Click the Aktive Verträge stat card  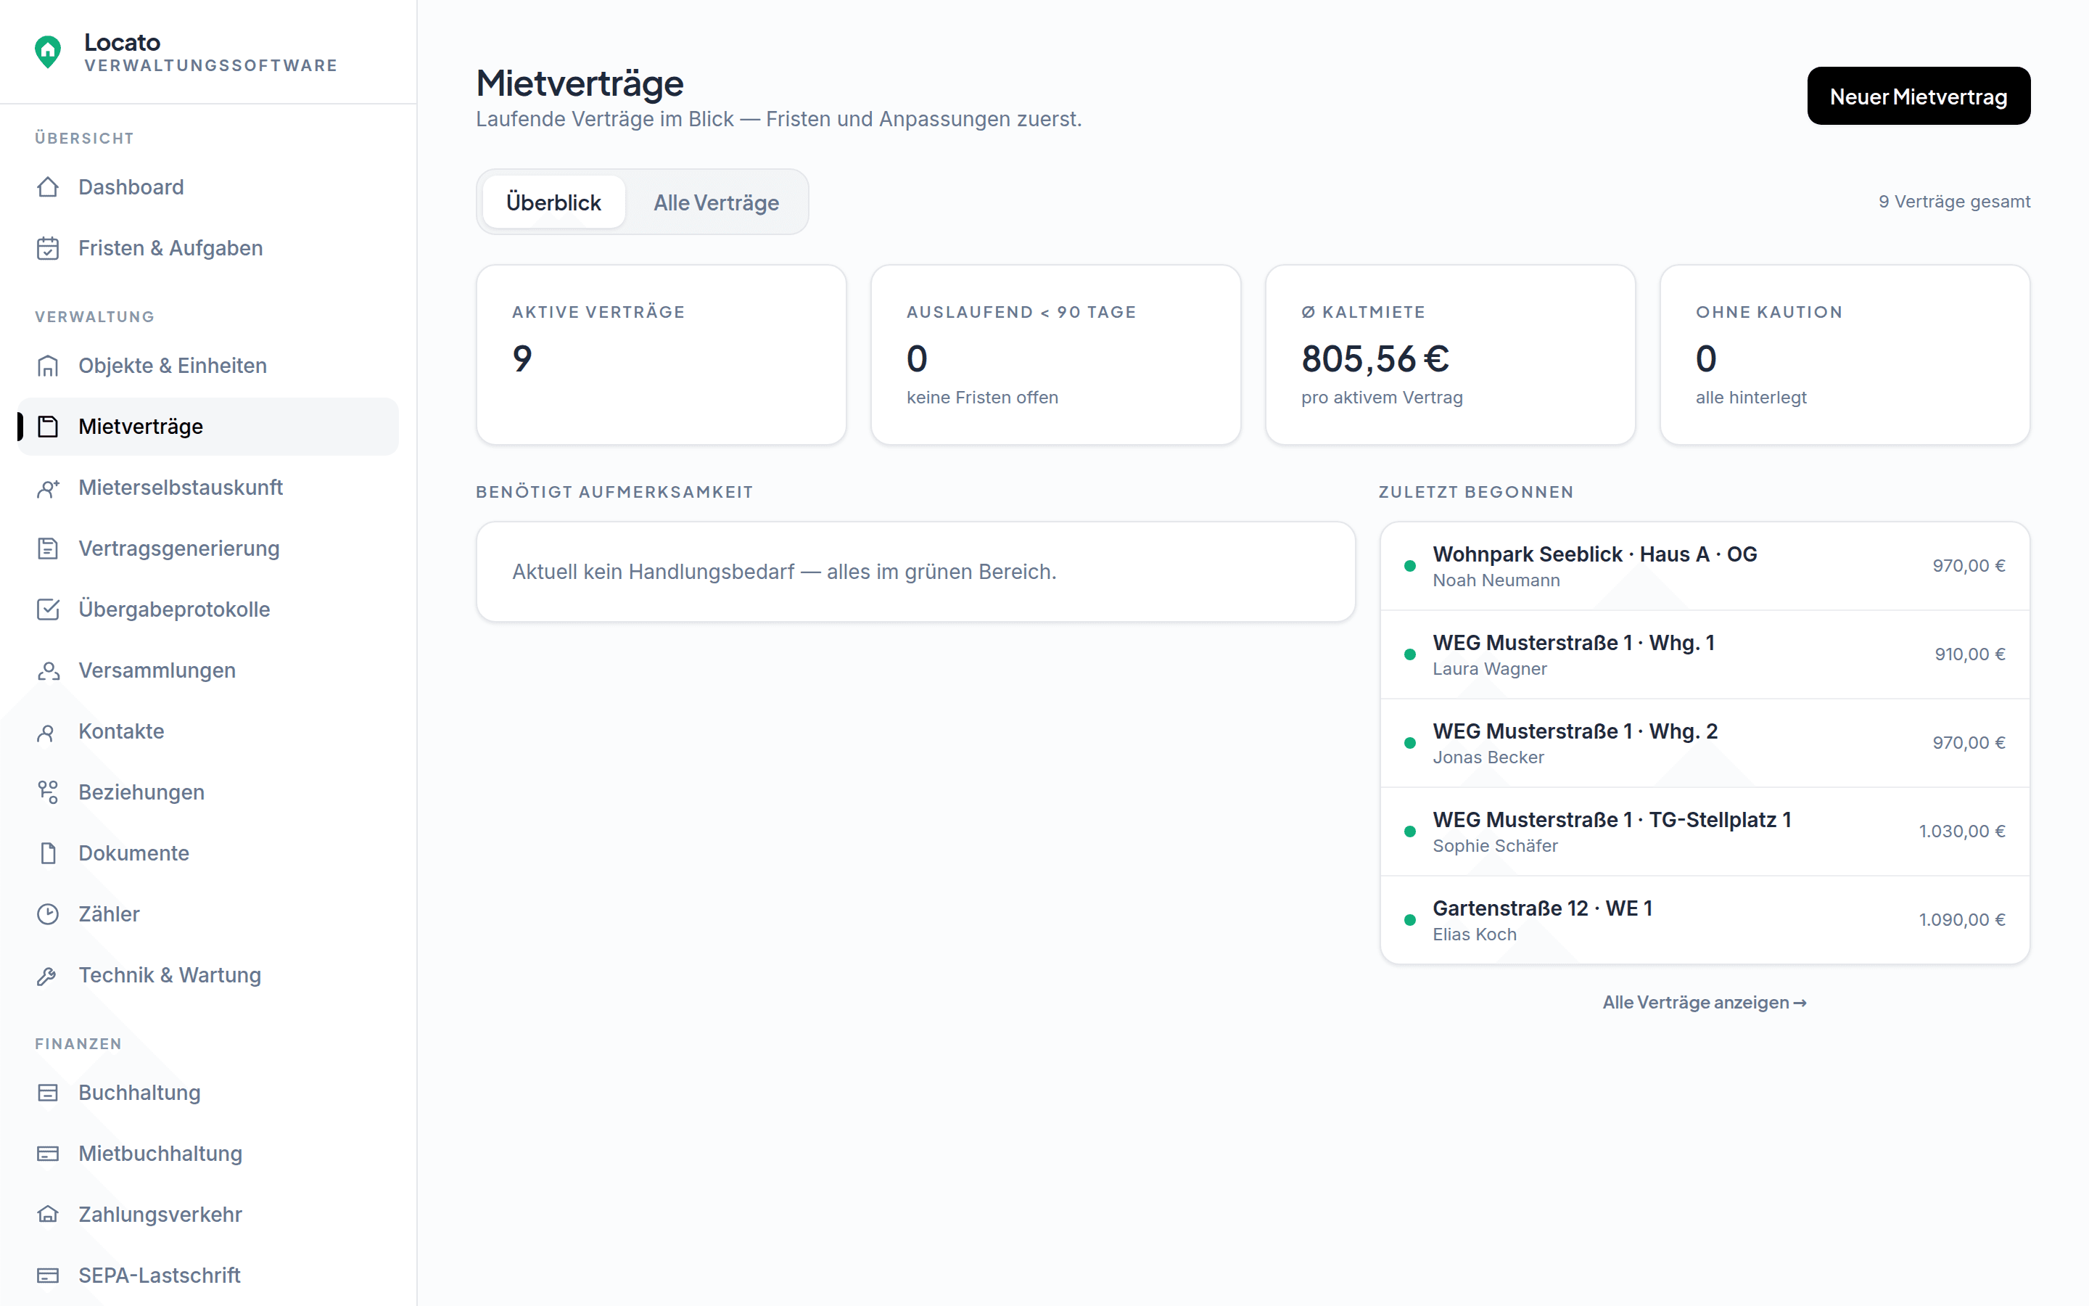[x=662, y=355]
